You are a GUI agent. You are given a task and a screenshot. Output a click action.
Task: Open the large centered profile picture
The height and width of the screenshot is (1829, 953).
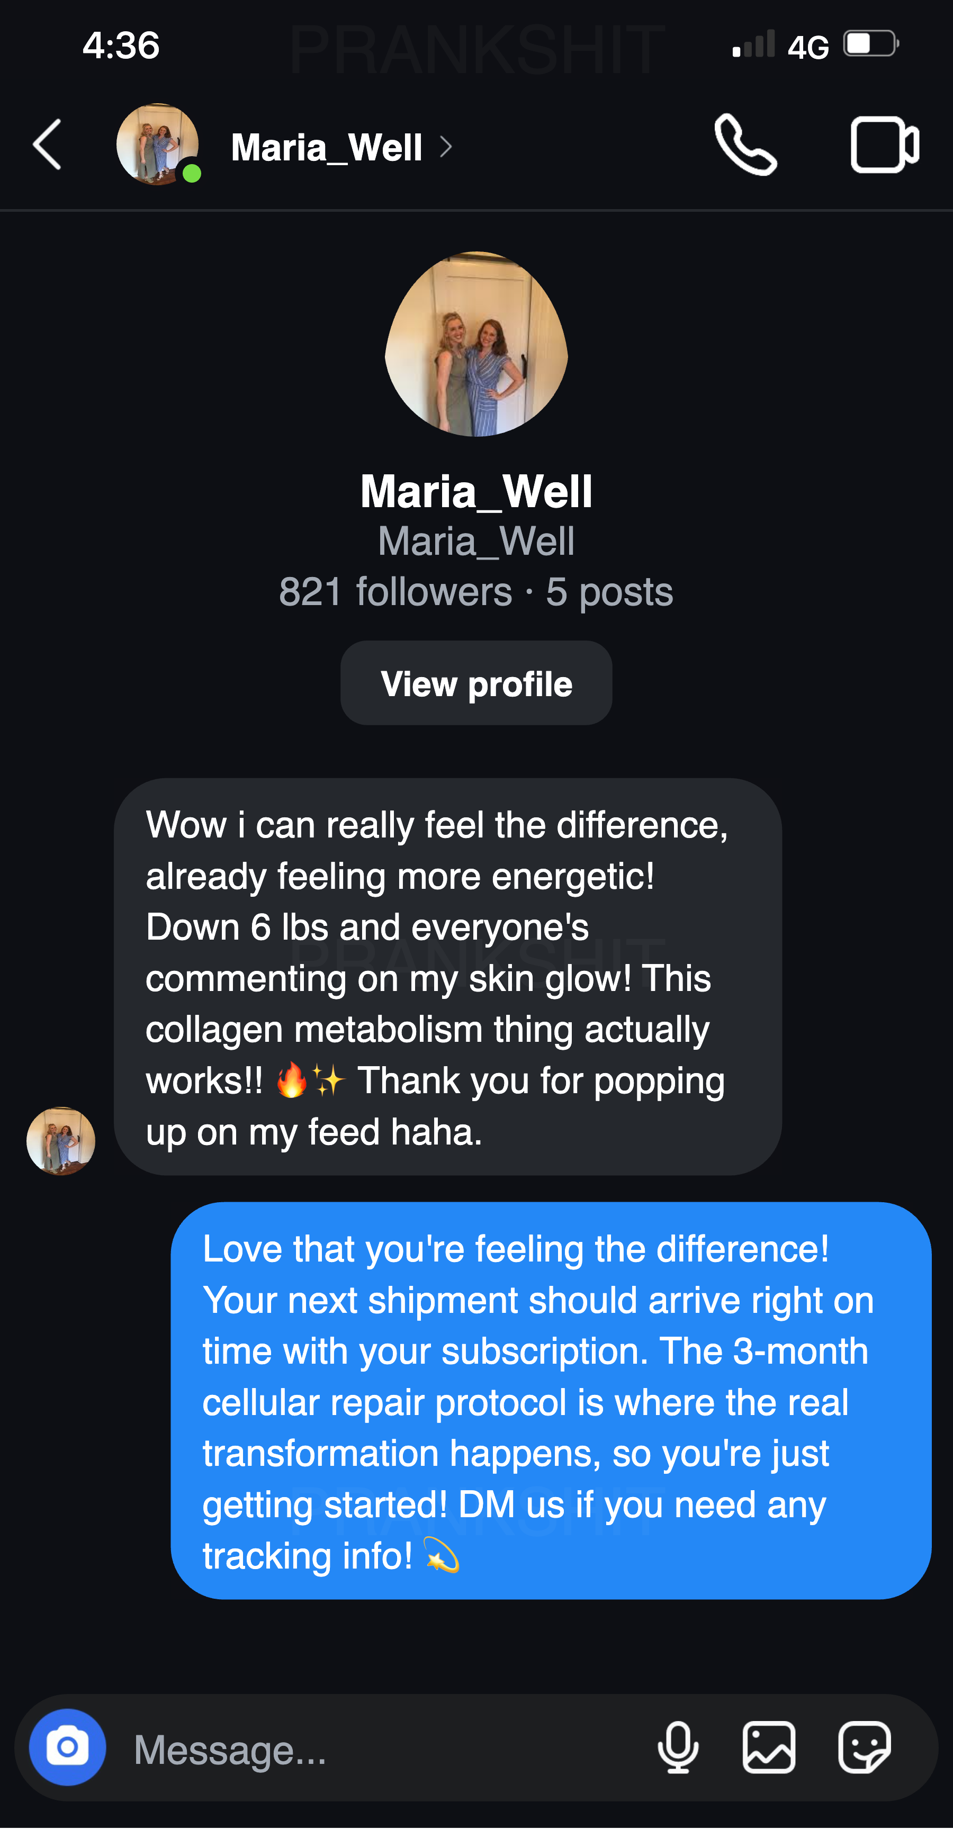(476, 344)
